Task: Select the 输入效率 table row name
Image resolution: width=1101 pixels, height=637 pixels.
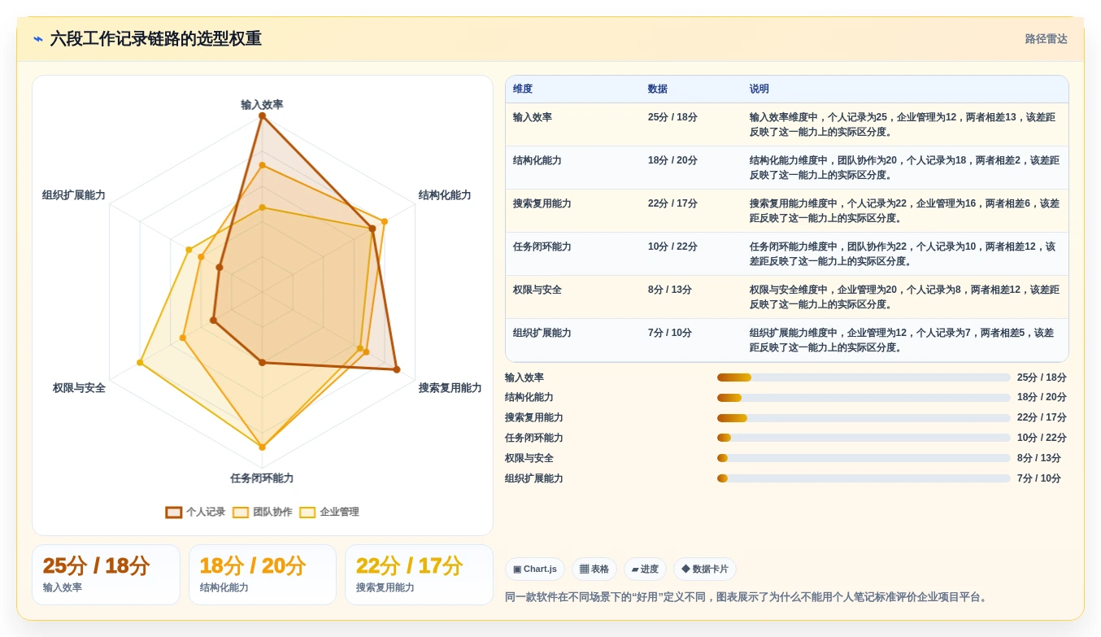Action: (533, 117)
